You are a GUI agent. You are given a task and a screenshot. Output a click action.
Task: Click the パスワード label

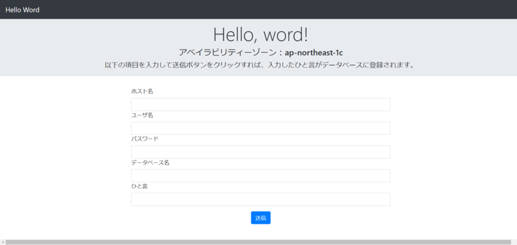145,139
